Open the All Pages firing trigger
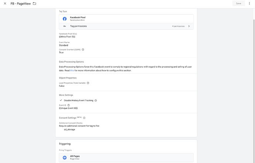 click(126, 157)
